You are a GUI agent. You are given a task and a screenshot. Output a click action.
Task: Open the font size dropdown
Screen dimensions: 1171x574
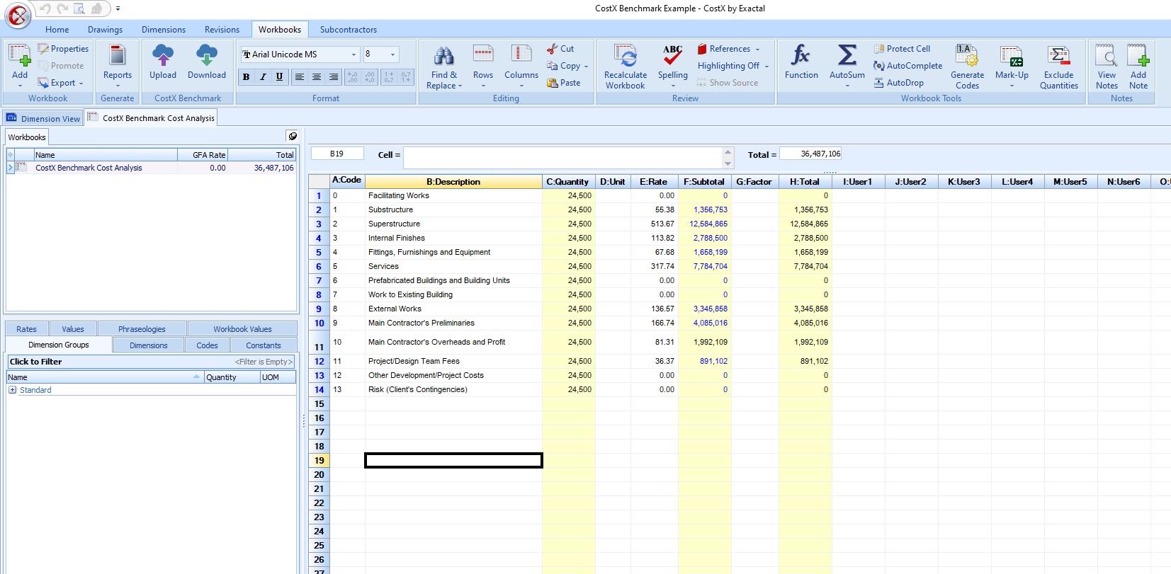(x=392, y=54)
